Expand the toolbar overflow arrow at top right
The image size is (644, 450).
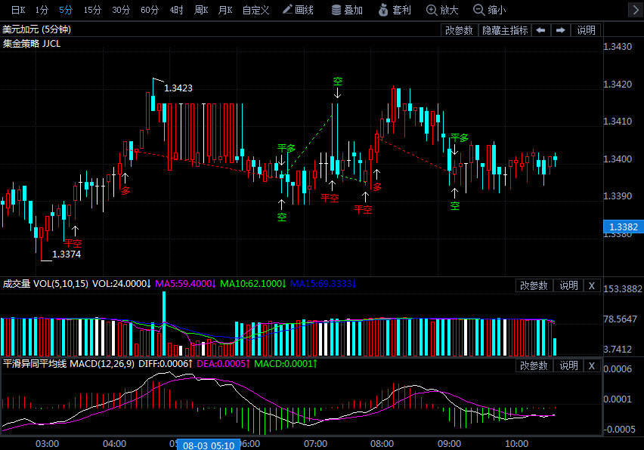pyautogui.click(x=635, y=10)
